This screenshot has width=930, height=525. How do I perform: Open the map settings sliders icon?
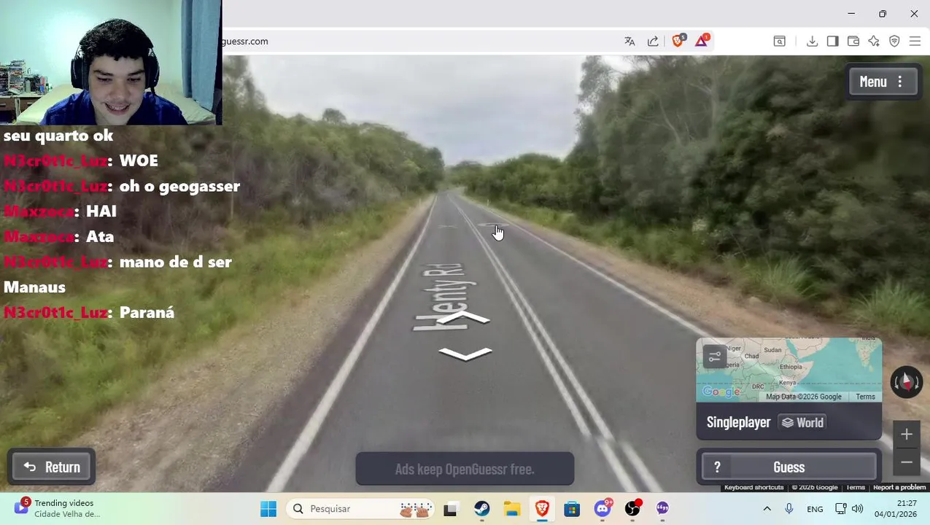pos(715,357)
